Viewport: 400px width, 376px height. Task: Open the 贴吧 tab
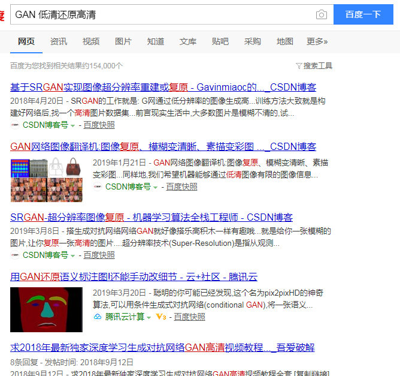(220, 41)
